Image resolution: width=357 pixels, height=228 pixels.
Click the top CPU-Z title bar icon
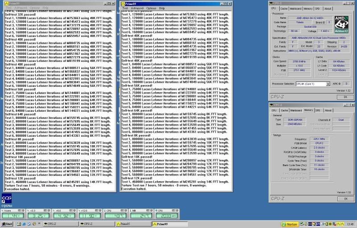271,3
